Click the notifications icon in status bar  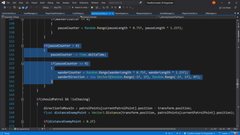(x=235, y=133)
